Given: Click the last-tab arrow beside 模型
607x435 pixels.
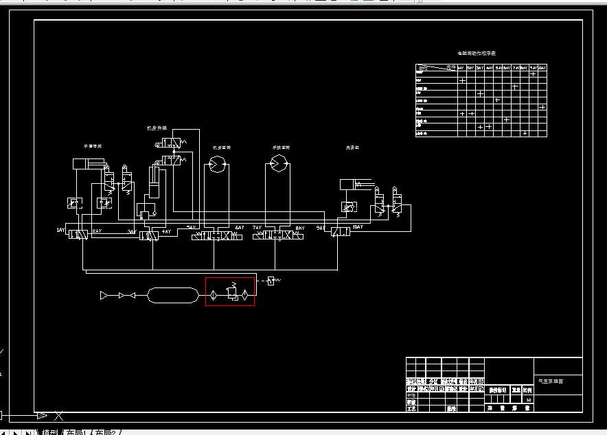Looking at the screenshot, I should (27, 433).
